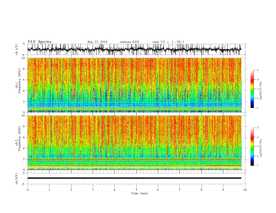Image resolution: width=276 pixels, height=213 pixels.
Task: Click the "ch.3(V)" axis label
Action: pos(17,179)
